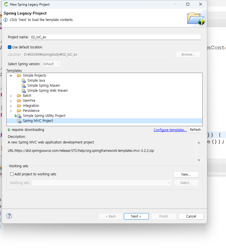Select the Persistence folder label

31,111
